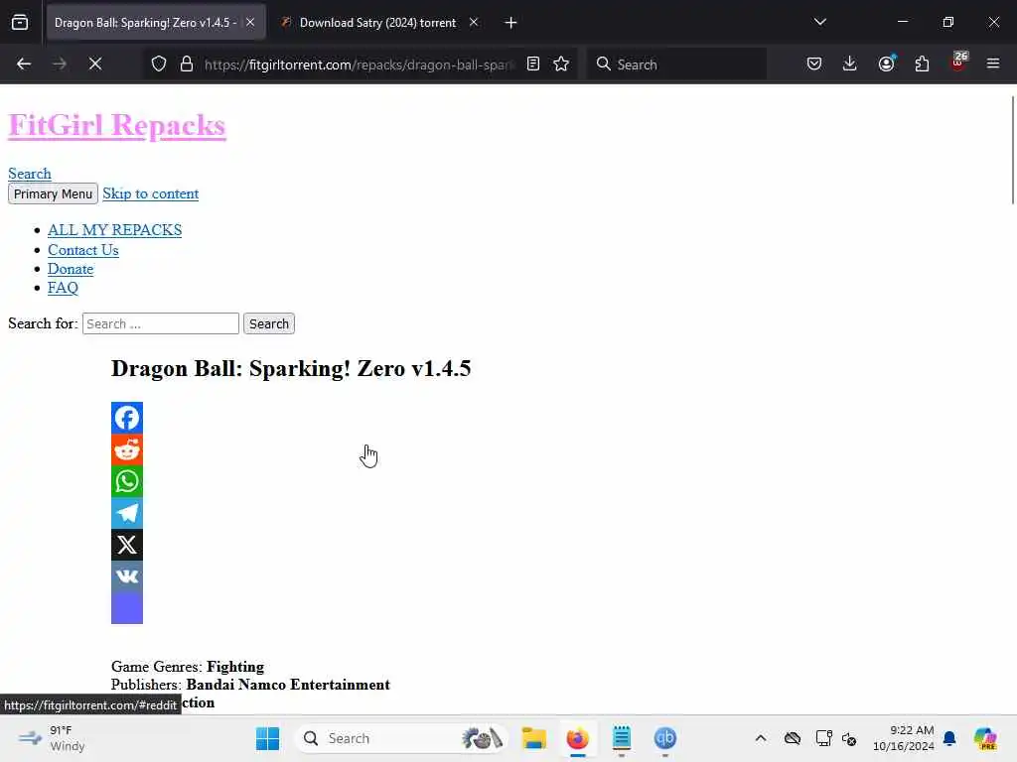
Task: Close the Download Satry torrent tab
Action: coord(474,23)
